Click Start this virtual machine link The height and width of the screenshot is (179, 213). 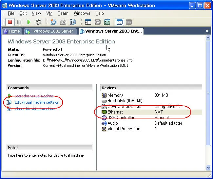(34, 96)
